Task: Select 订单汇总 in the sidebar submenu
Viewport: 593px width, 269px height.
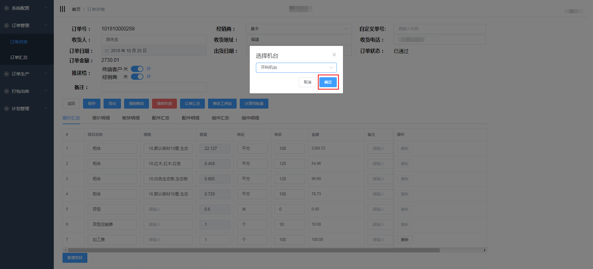Action: 19,57
